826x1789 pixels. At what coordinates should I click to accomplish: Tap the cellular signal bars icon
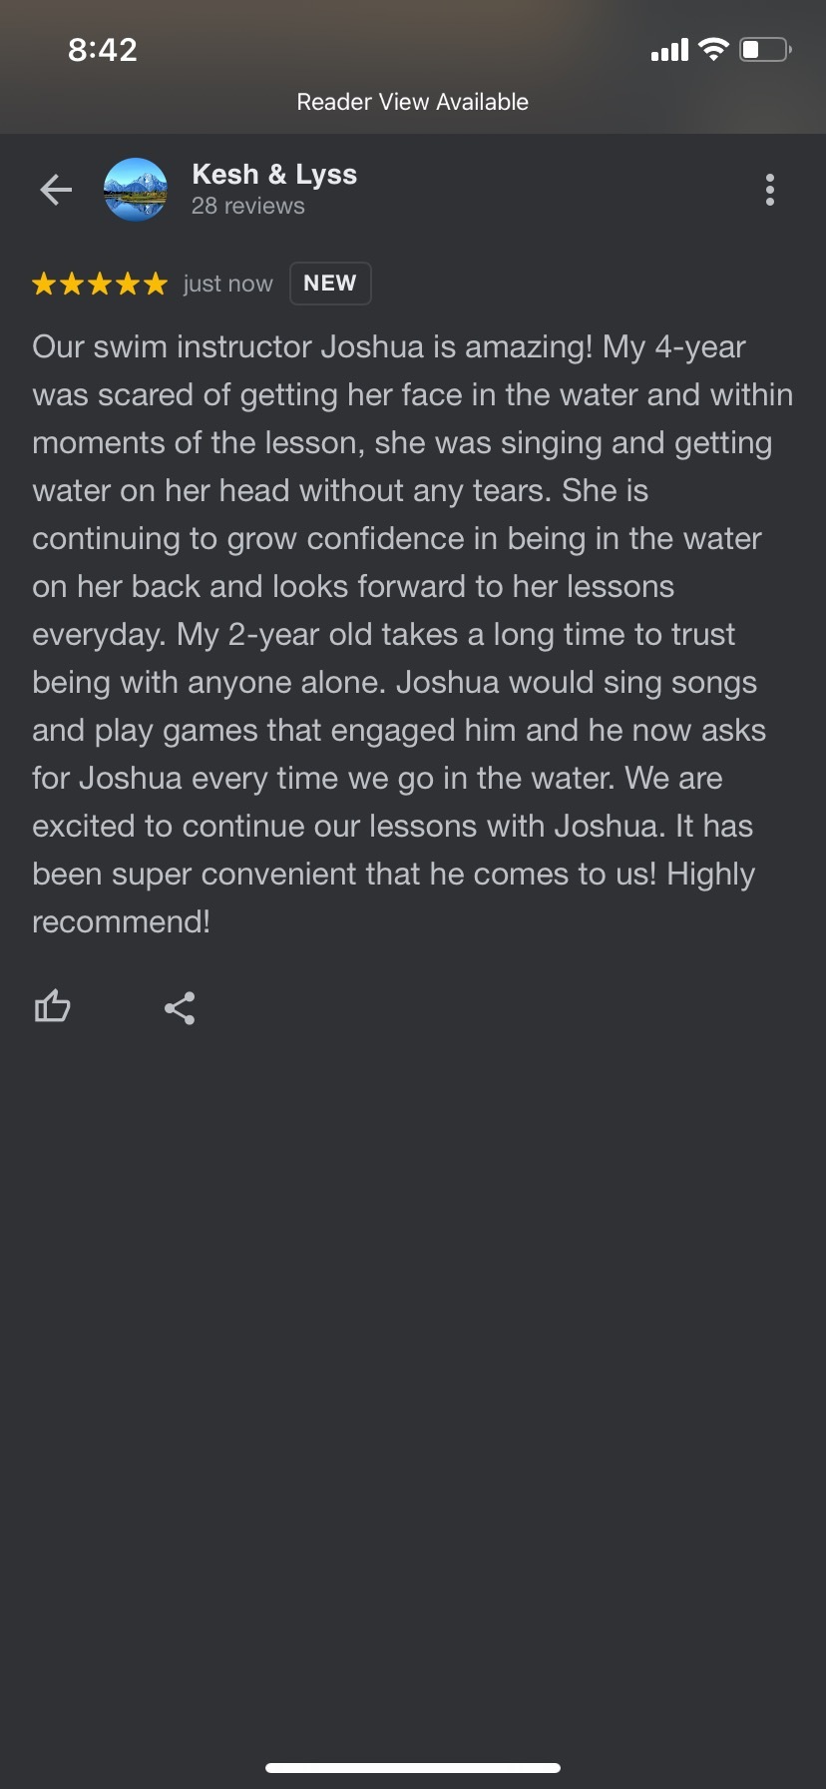[669, 50]
